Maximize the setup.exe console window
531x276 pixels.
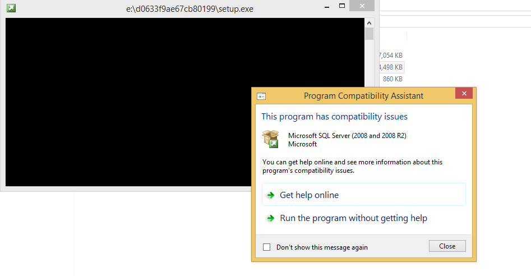point(342,6)
